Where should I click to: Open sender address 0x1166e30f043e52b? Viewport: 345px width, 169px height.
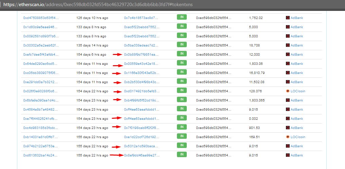pyautogui.click(x=142, y=73)
